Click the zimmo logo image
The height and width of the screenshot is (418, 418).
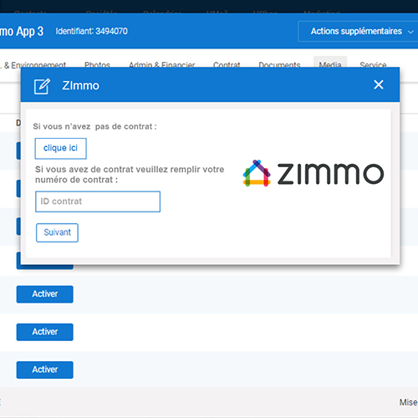313,173
